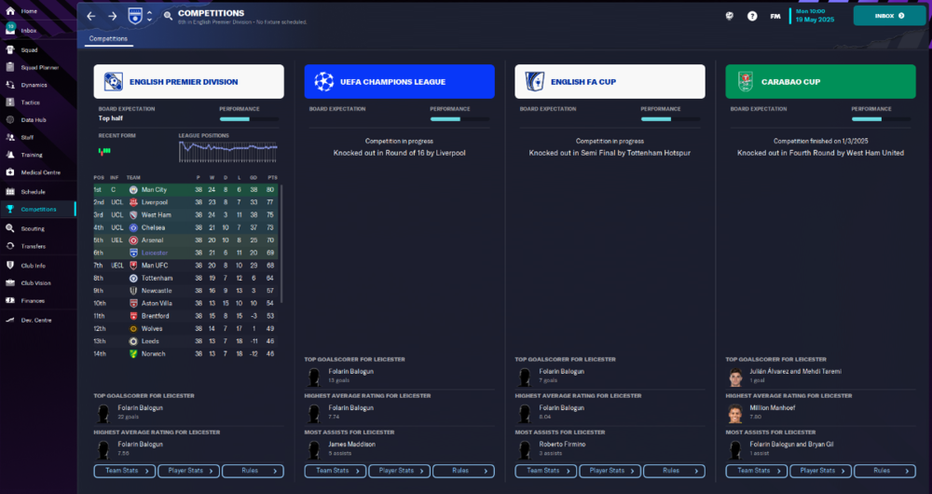Click James Maddison under most assists
The height and width of the screenshot is (494, 932).
352,444
